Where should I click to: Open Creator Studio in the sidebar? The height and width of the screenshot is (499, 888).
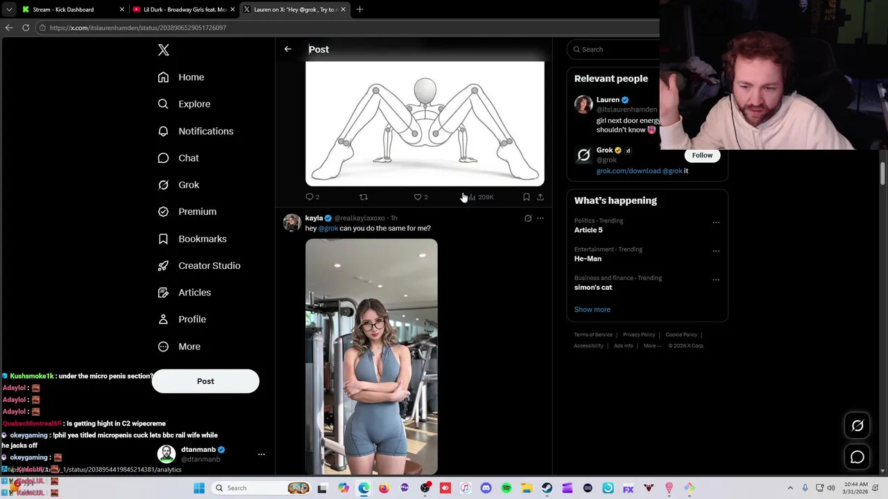click(199, 265)
